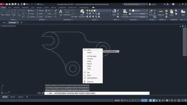
Task: Select the Erase pencil tool
Action: coord(56,10)
